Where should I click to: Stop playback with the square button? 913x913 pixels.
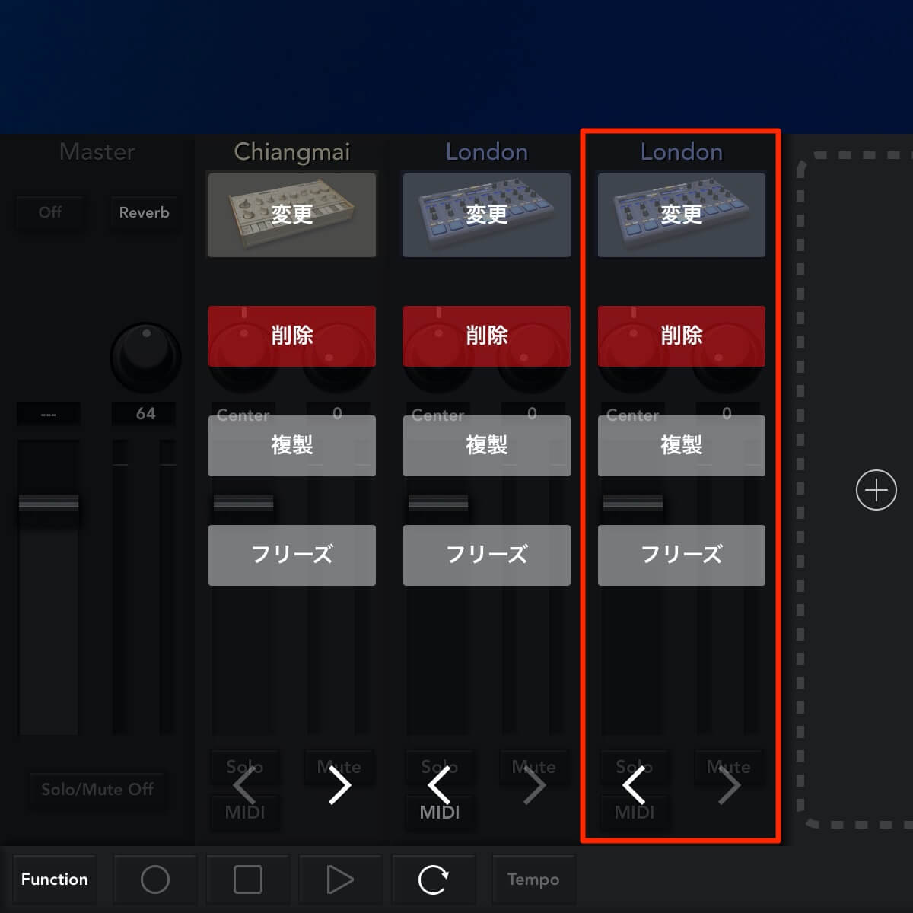pyautogui.click(x=248, y=880)
